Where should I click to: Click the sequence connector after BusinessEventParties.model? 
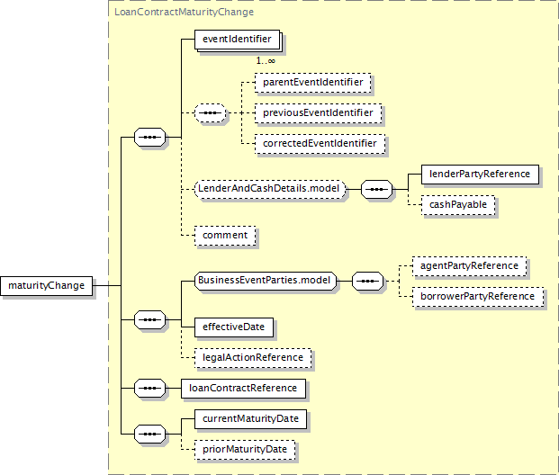tap(366, 281)
